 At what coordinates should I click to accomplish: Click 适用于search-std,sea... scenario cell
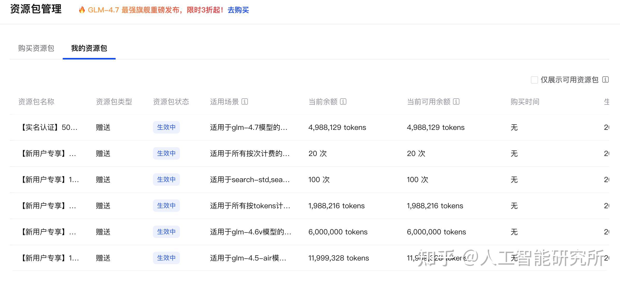(250, 180)
